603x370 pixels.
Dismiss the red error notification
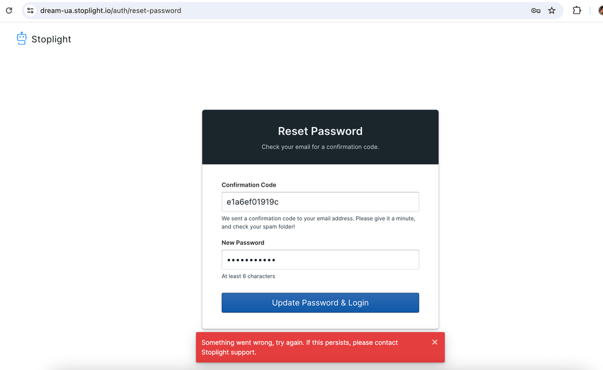click(434, 342)
